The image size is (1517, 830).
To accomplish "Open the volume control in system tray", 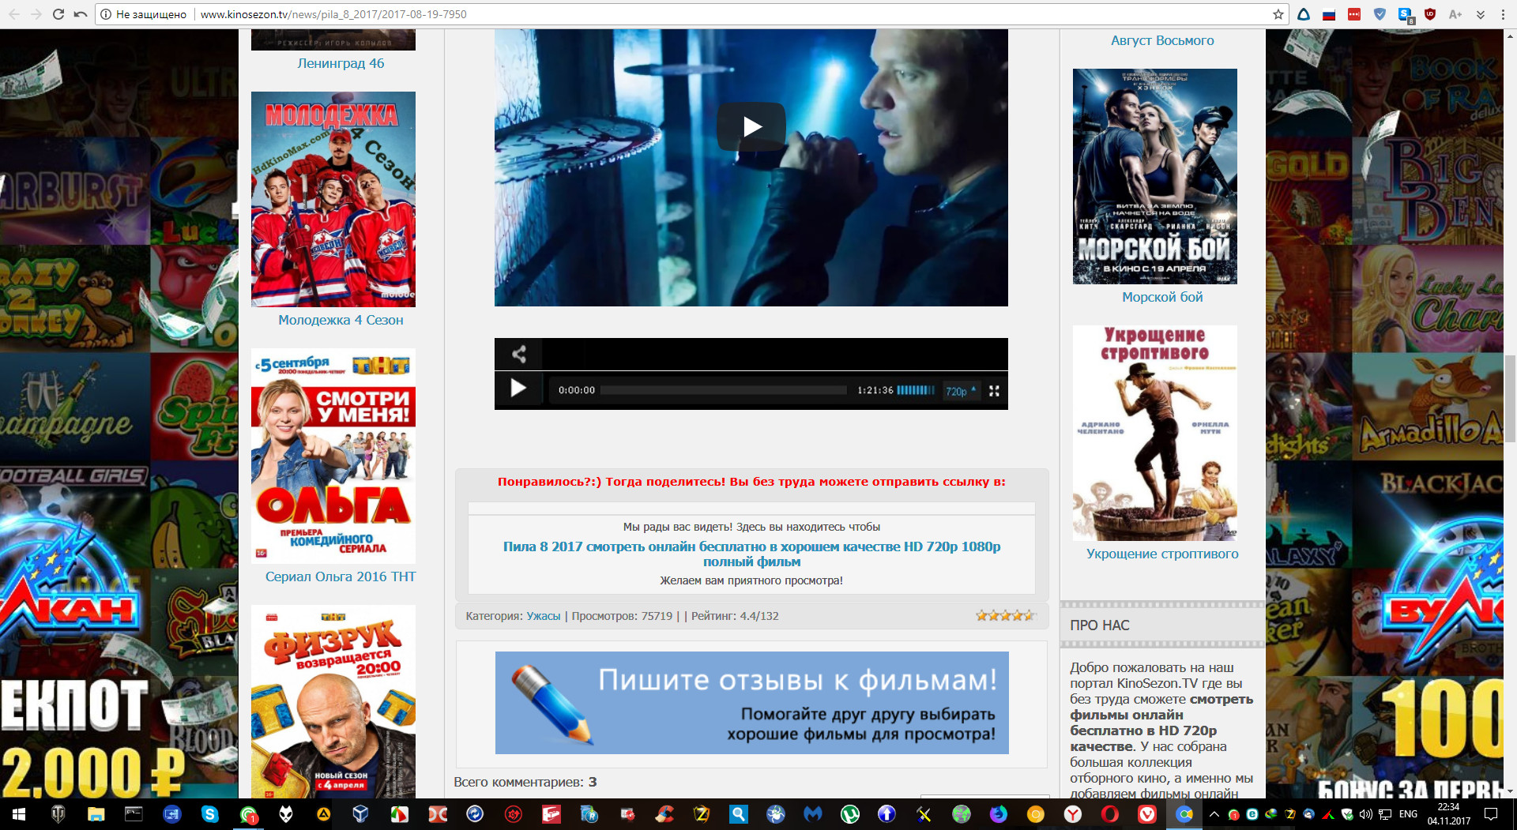I will pos(1365,814).
